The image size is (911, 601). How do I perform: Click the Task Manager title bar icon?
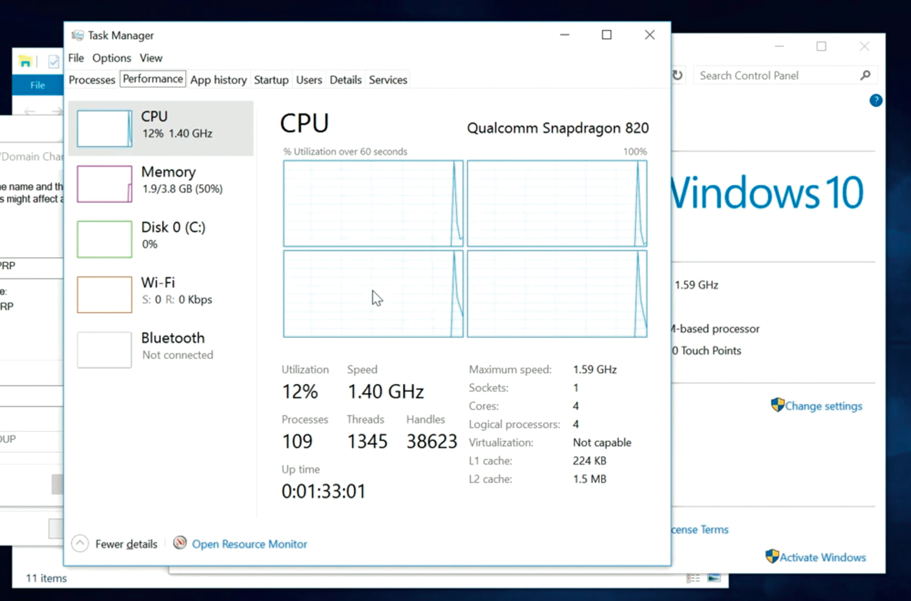click(x=78, y=36)
